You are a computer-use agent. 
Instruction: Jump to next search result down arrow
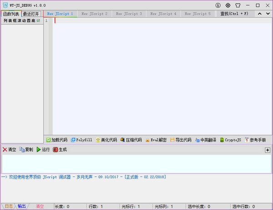tap(267, 14)
